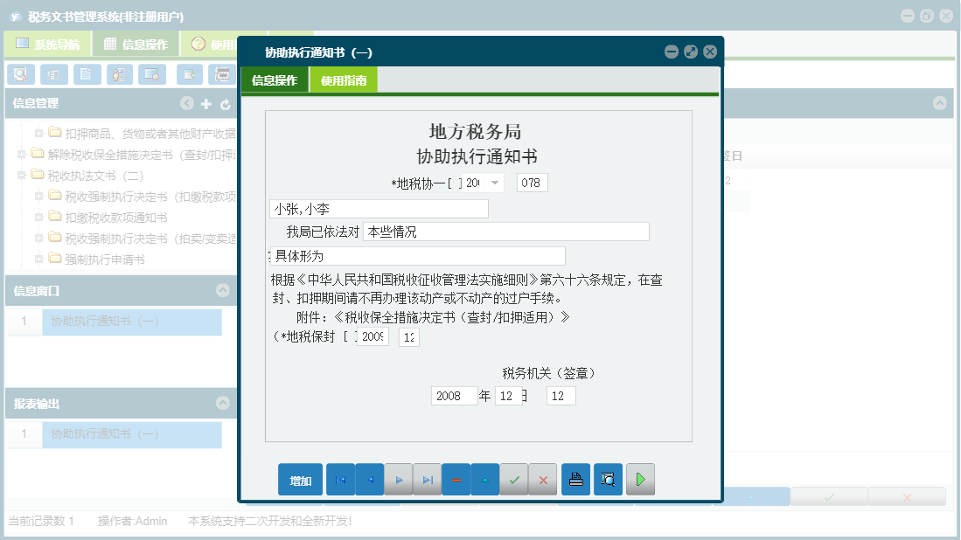The height and width of the screenshot is (540, 961).
Task: Run the report with the green play icon
Action: pos(640,479)
